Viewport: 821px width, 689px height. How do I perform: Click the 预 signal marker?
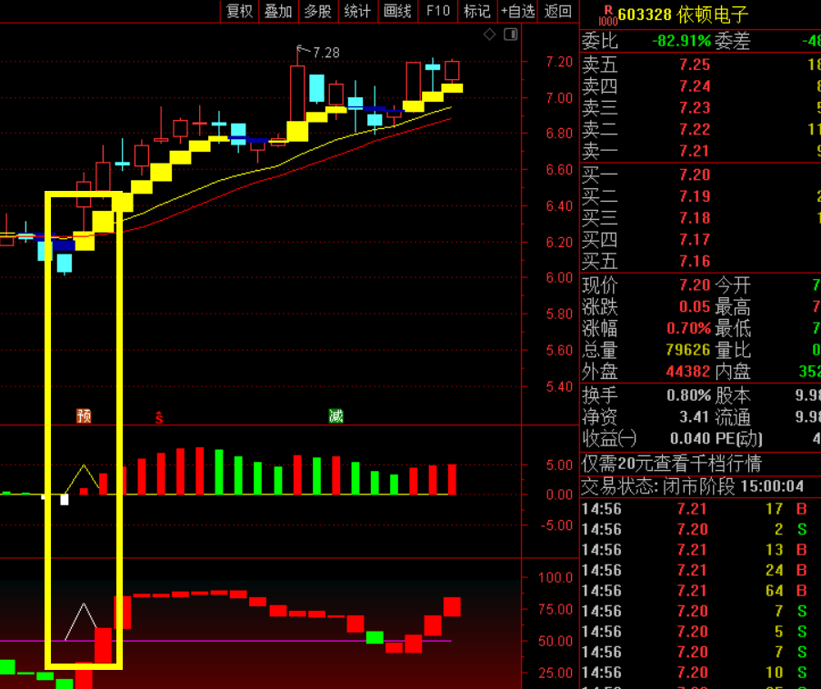coord(84,415)
